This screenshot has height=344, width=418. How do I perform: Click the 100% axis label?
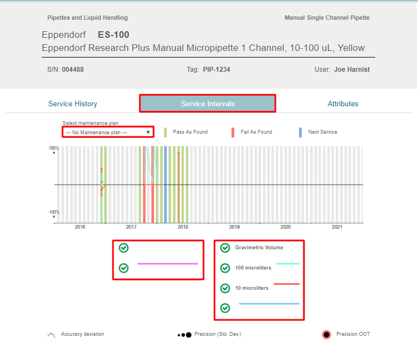coord(54,148)
